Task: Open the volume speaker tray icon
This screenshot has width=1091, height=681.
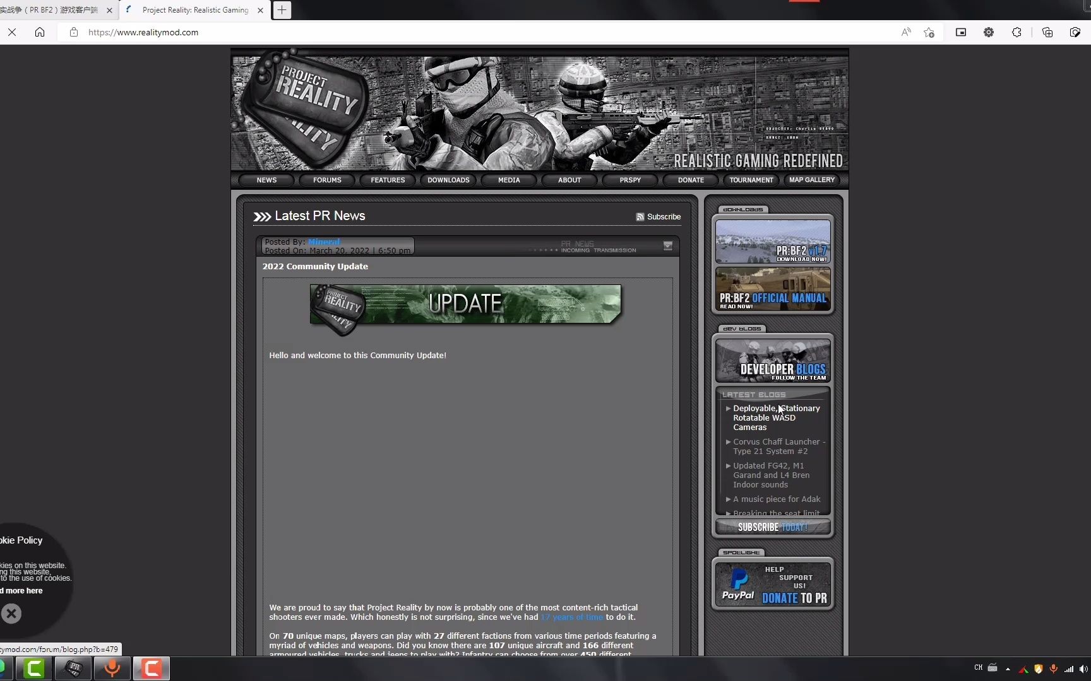Action: [x=1083, y=668]
